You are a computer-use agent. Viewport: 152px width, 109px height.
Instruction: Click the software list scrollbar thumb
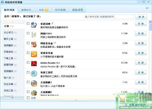150,27
